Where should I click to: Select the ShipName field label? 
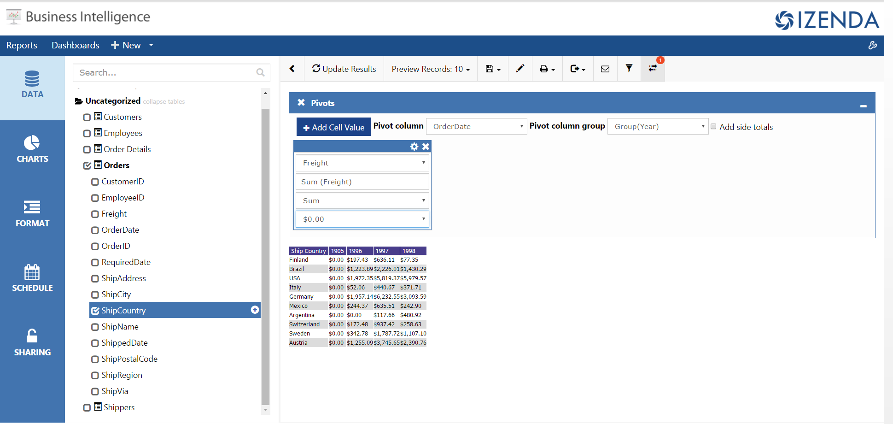(x=120, y=327)
